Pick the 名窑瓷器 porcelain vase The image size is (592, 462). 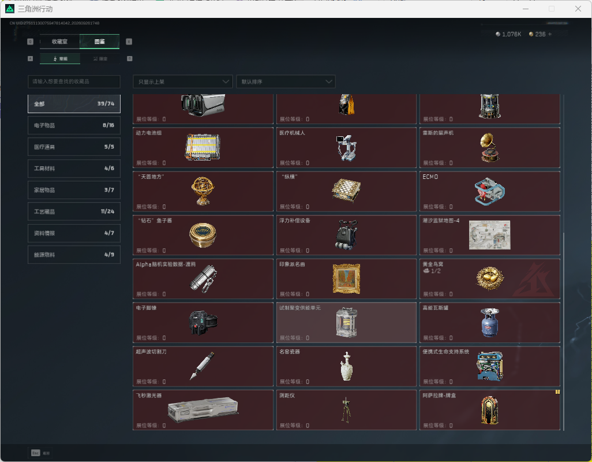point(346,367)
